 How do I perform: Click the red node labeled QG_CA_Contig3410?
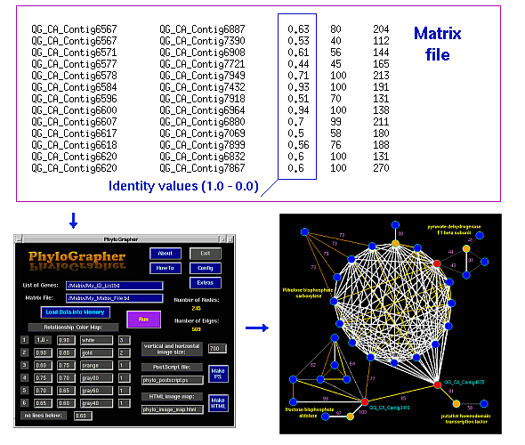(365, 401)
